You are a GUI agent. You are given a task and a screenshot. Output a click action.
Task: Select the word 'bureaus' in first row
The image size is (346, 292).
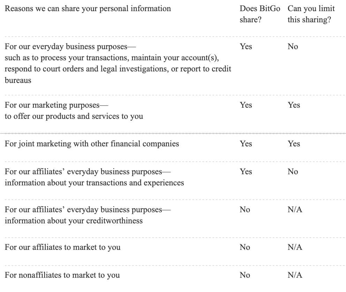[x=18, y=80]
